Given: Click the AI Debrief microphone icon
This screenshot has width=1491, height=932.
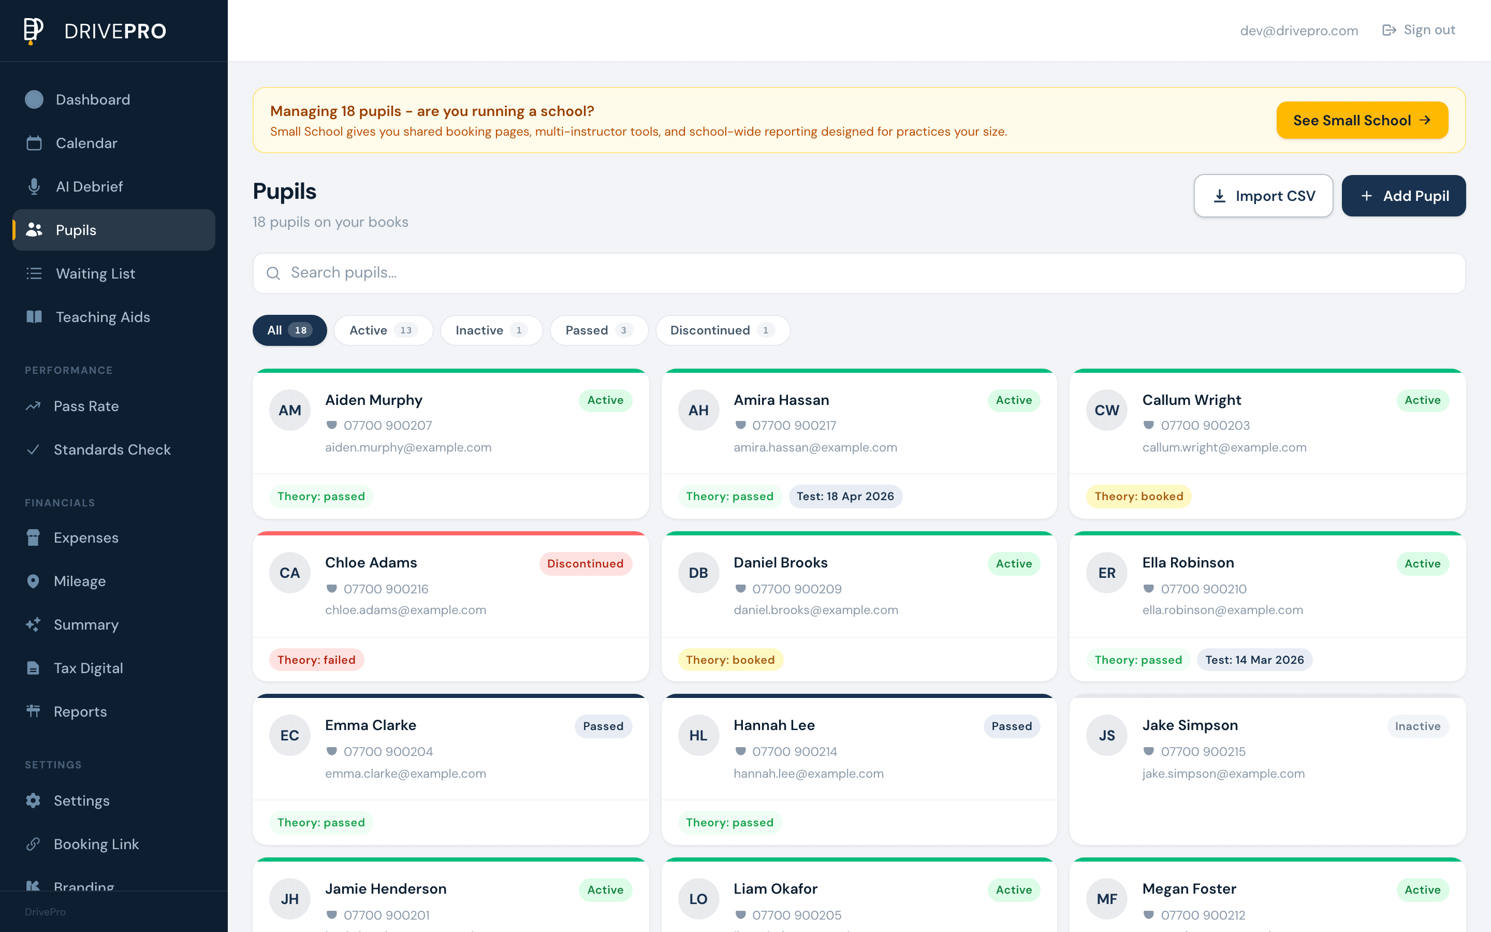Looking at the screenshot, I should point(34,186).
